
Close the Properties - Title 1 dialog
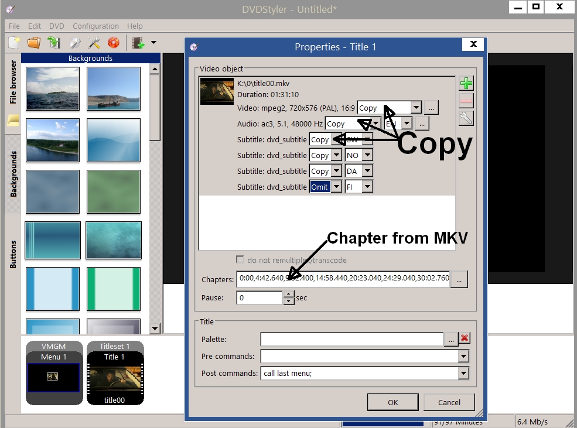coord(473,44)
